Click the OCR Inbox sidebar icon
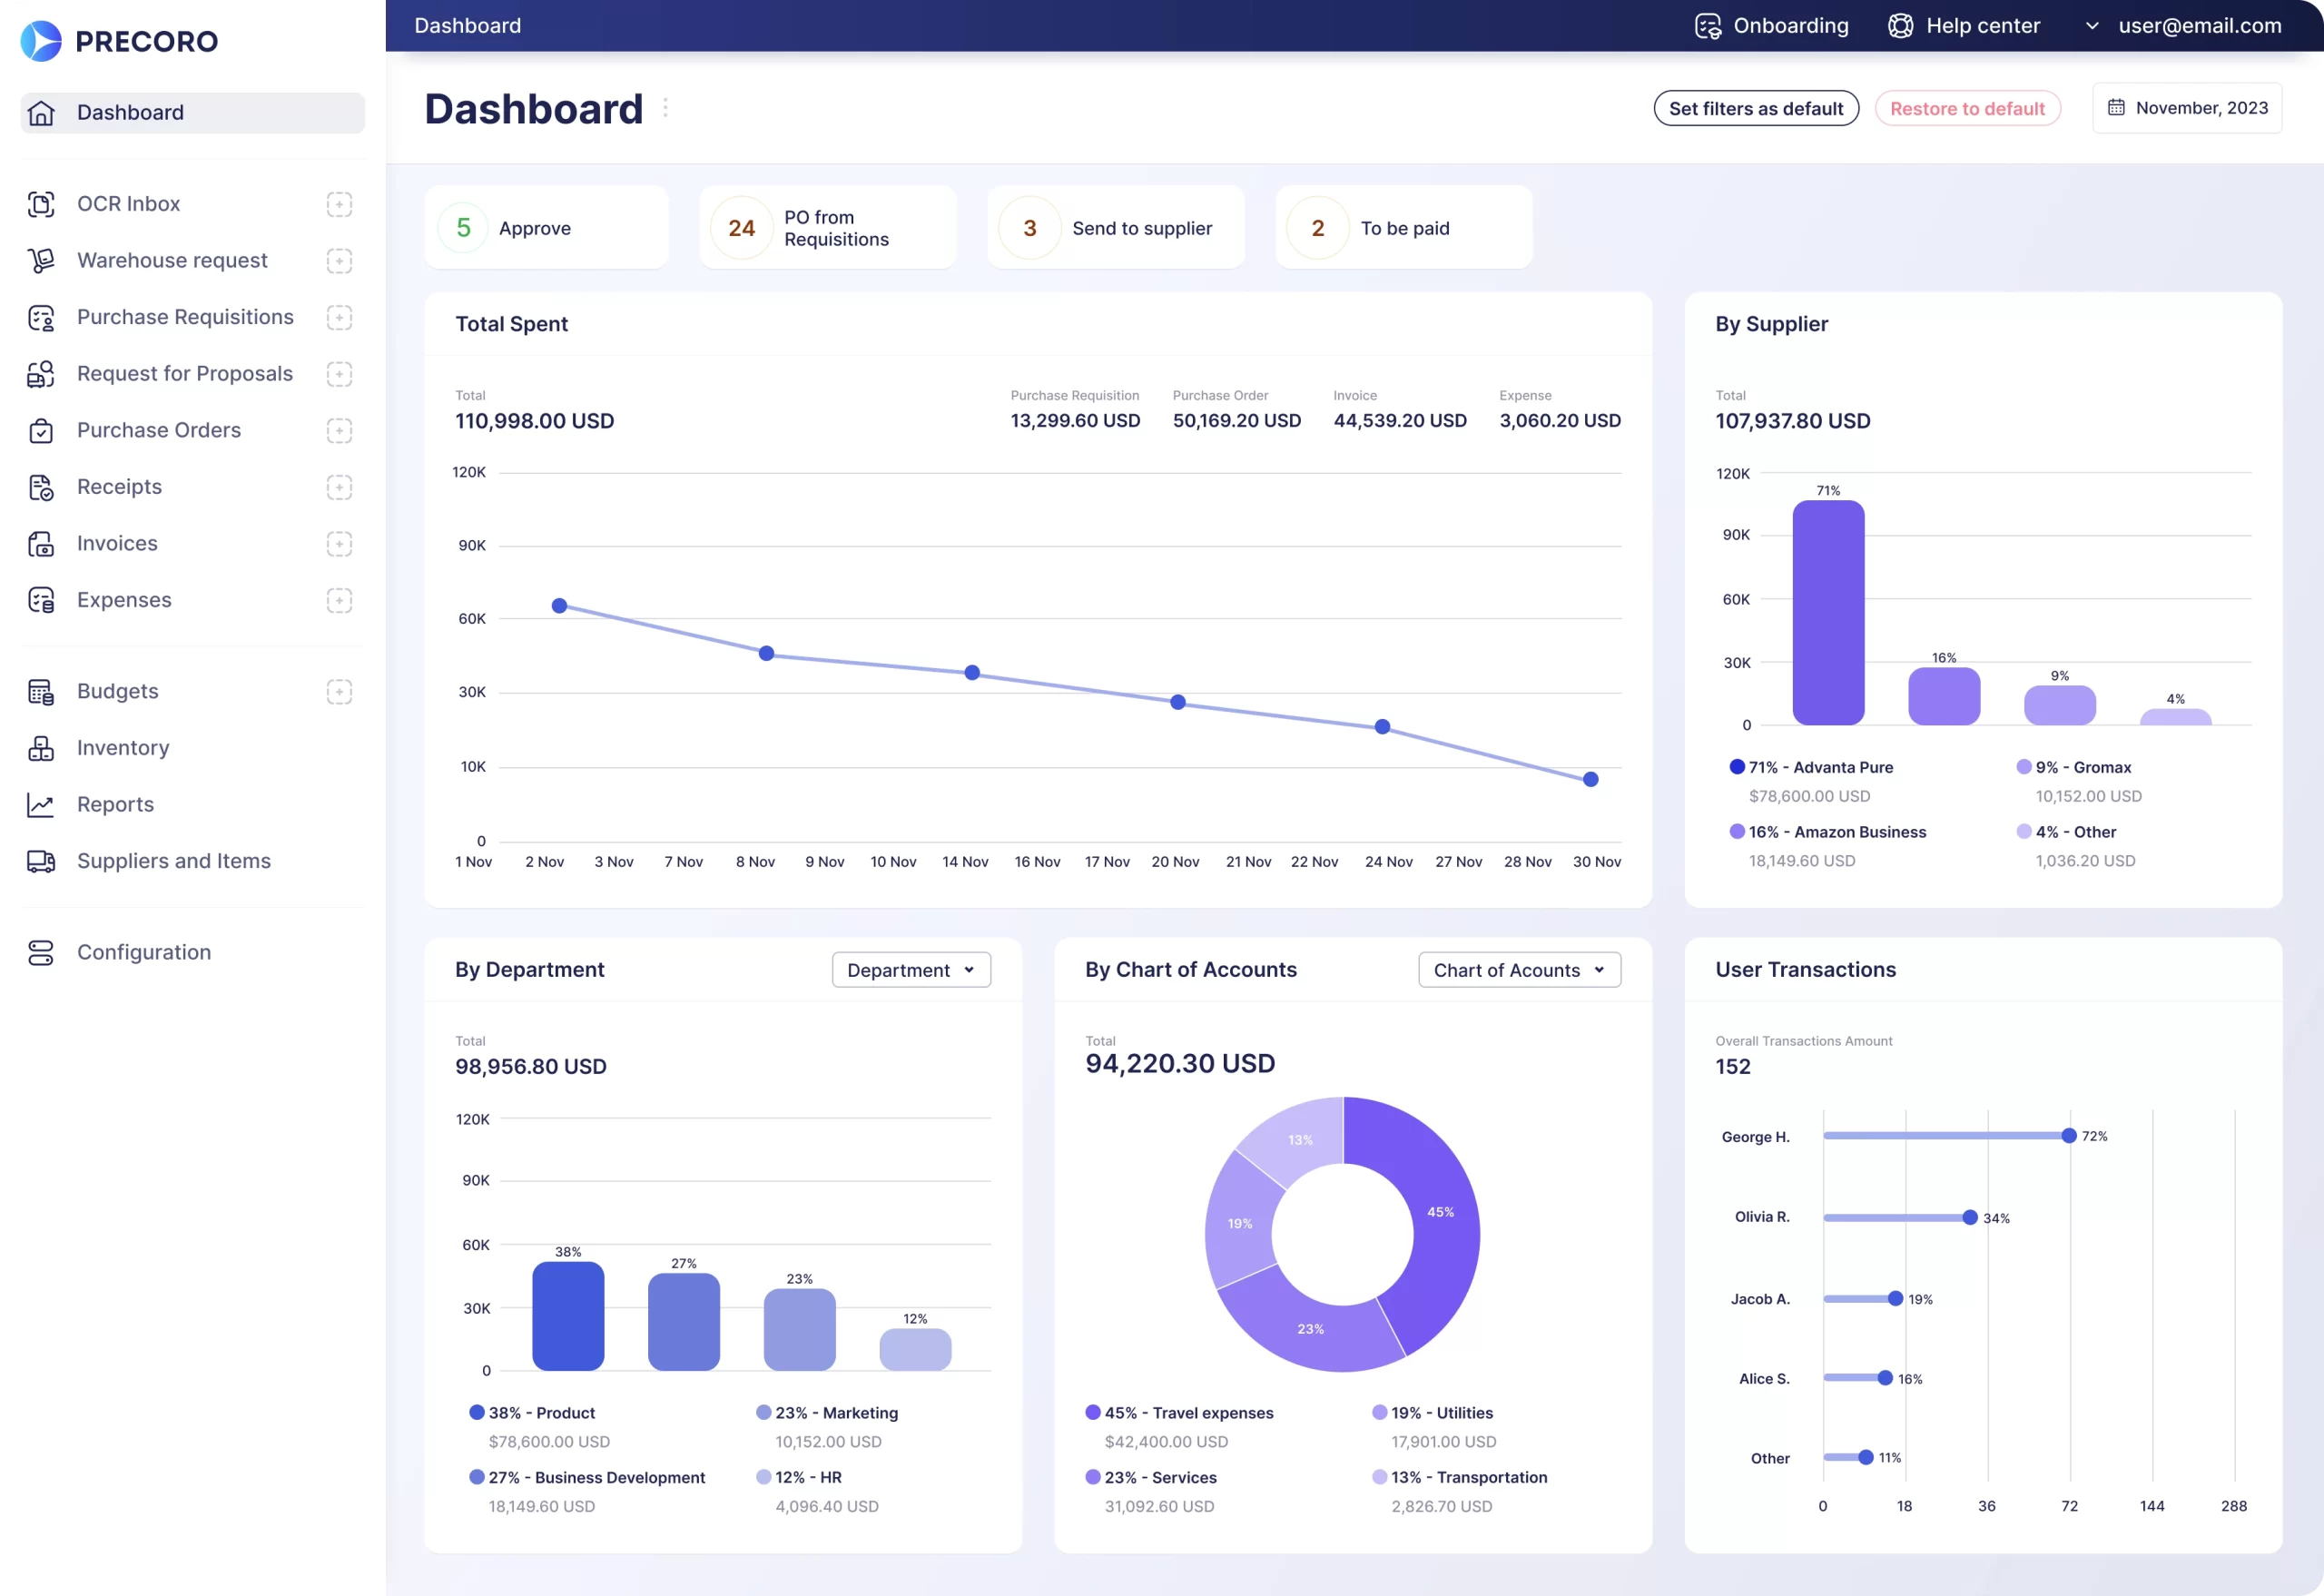The height and width of the screenshot is (1596, 2324). pyautogui.click(x=41, y=204)
